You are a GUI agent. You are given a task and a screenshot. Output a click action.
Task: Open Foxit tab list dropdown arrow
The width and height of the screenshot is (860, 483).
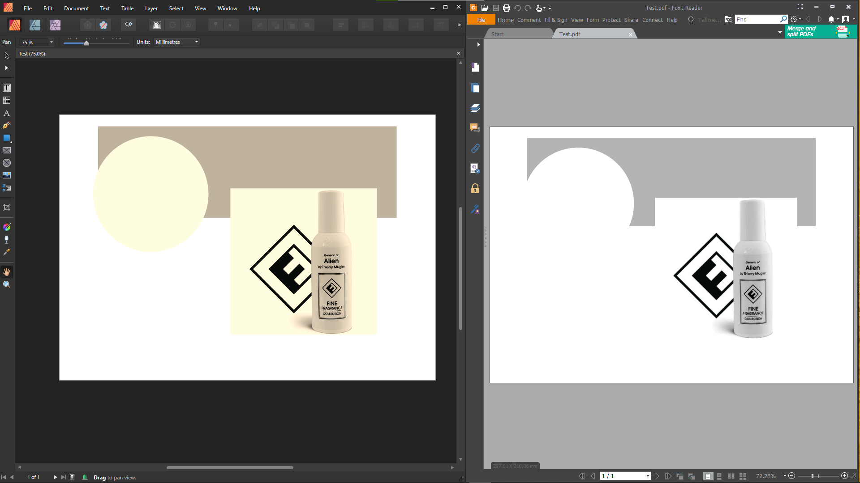780,32
